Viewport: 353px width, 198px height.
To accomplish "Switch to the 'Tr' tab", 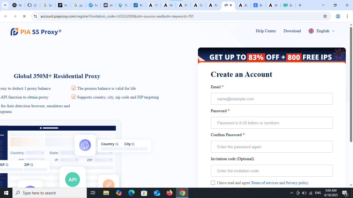I will pyautogui.click(x=123, y=5).
